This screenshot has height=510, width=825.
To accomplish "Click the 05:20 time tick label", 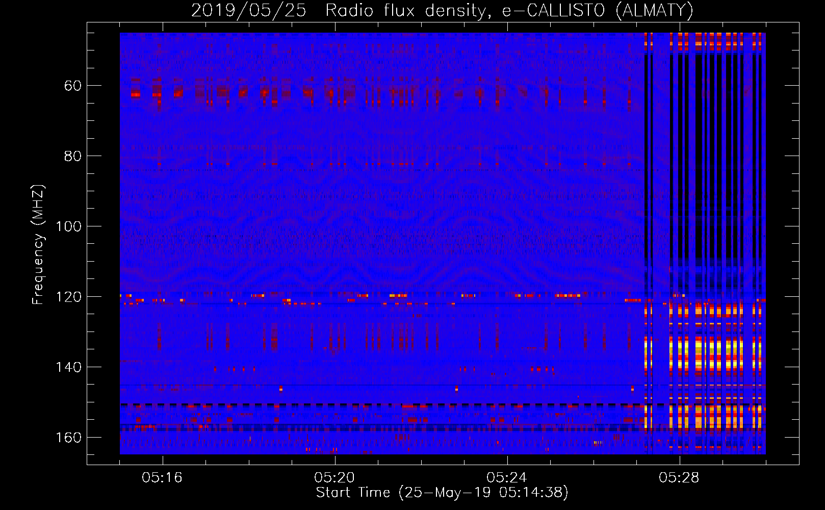I will pyautogui.click(x=334, y=478).
